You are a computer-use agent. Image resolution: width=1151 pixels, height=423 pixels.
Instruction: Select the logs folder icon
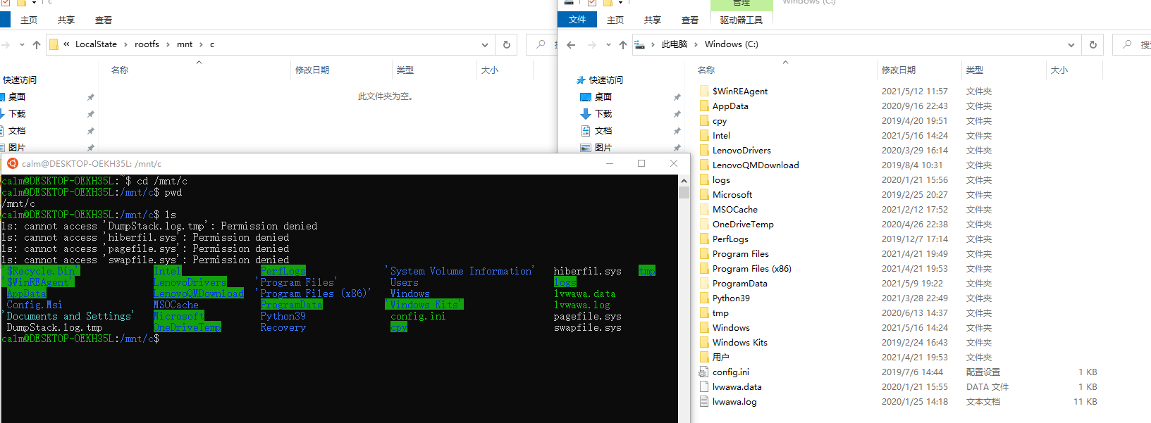coord(703,180)
